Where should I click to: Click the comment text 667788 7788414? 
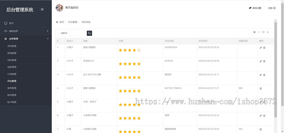pyautogui.click(x=173, y=88)
